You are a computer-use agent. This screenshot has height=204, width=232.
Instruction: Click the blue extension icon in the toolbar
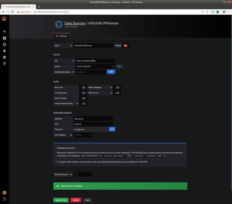click(218, 12)
